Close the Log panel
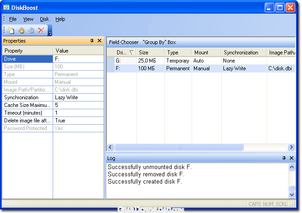 [292, 158]
